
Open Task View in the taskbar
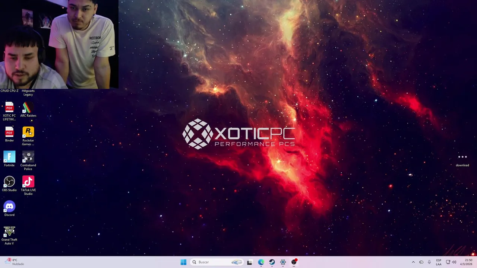[x=250, y=262]
